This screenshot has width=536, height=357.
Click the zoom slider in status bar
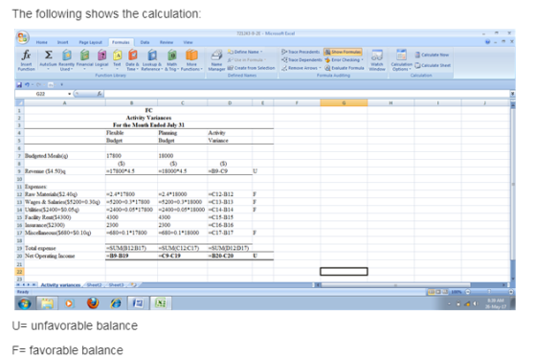[489, 292]
